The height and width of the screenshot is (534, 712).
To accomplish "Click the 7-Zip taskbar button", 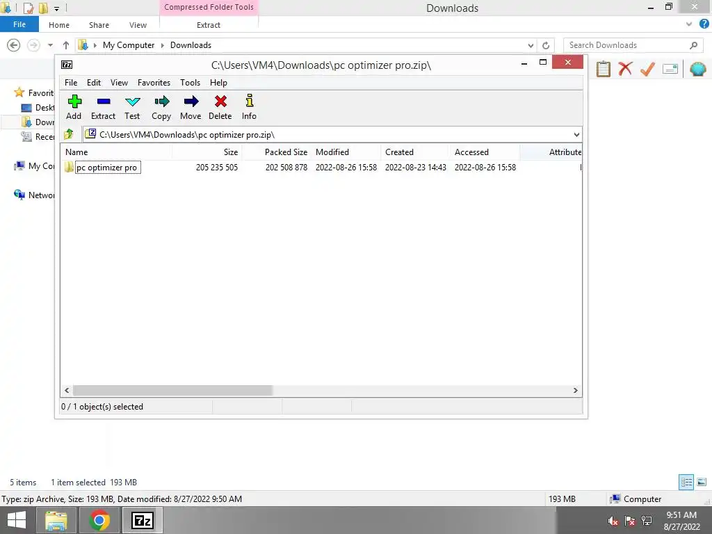I will [142, 520].
